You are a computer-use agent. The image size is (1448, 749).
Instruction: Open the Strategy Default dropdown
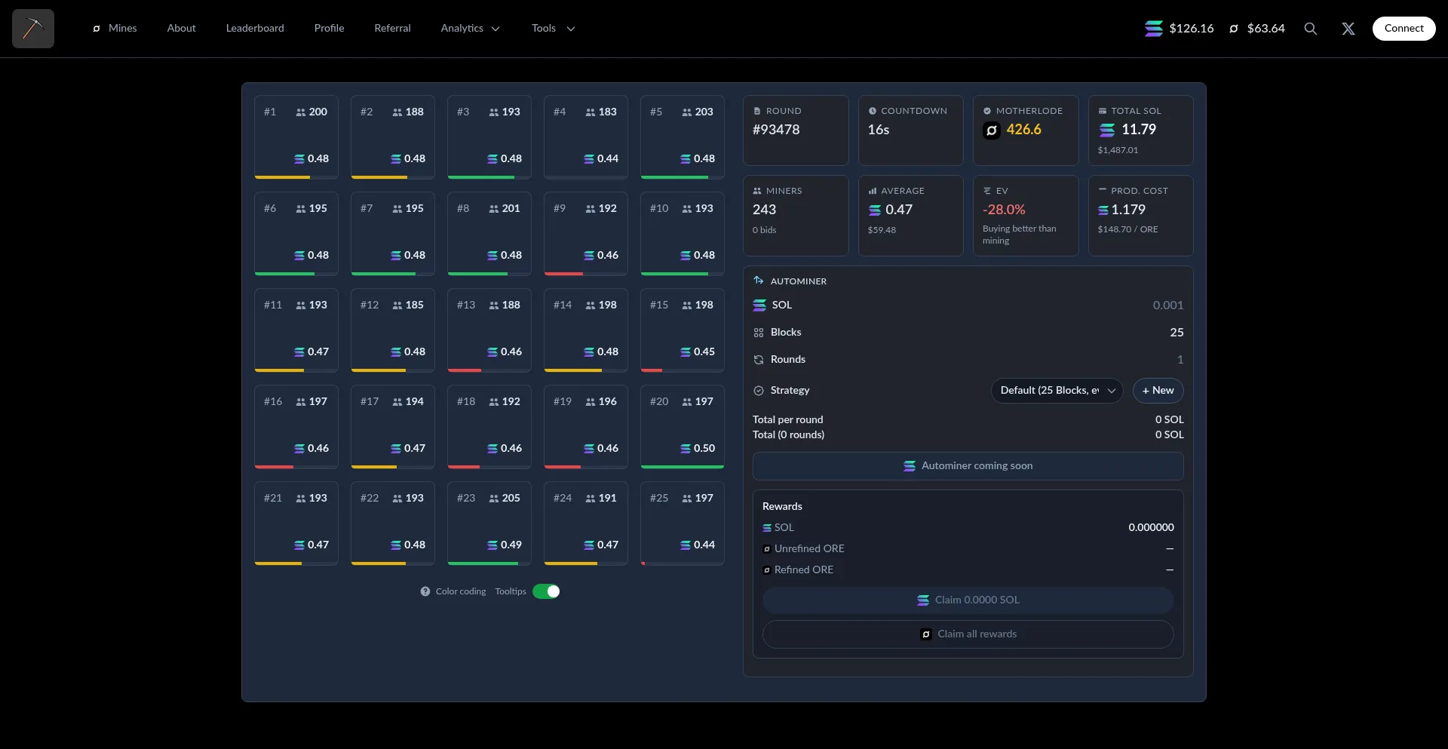click(x=1057, y=391)
